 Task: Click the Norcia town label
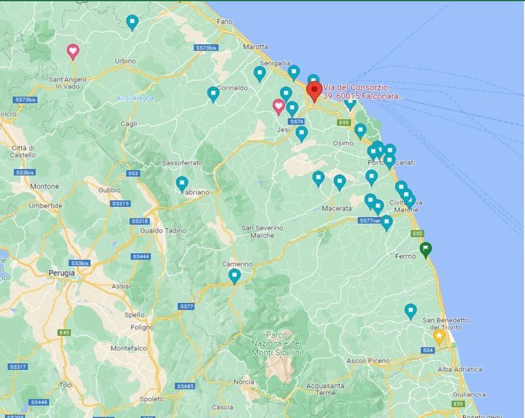click(244, 382)
